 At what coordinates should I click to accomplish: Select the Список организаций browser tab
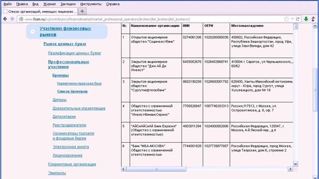[x=40, y=11]
